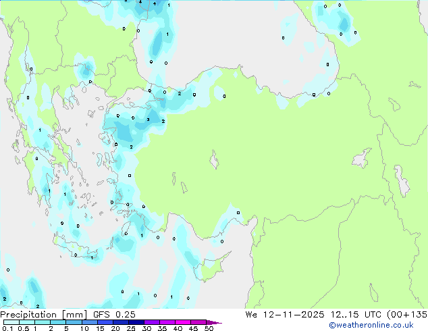
Task: Click the '(00+135' forecast run text
Action: (x=407, y=315)
